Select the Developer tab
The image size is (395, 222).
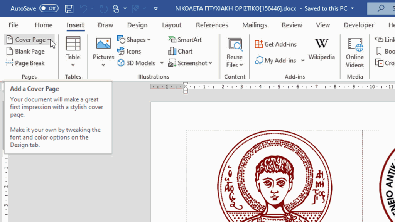(359, 25)
